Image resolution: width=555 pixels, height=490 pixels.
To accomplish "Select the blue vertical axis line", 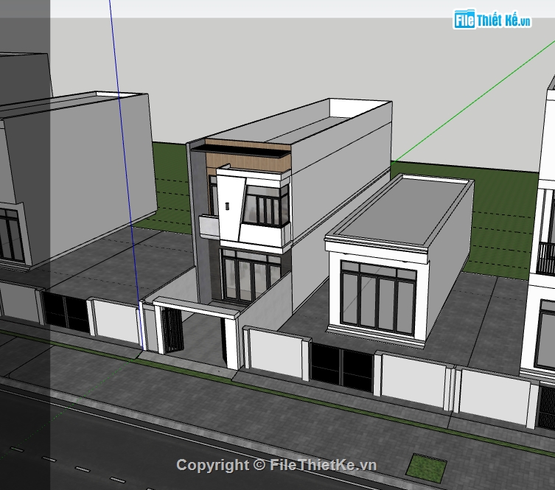I will 126,175.
